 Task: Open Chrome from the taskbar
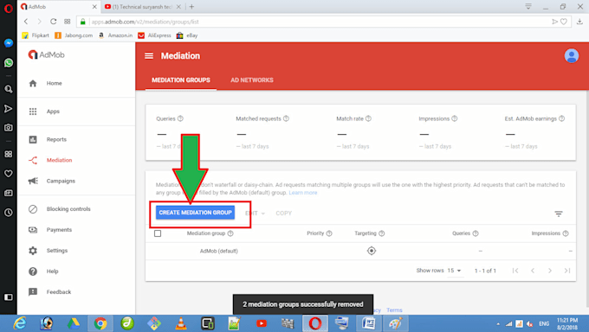[x=100, y=323]
